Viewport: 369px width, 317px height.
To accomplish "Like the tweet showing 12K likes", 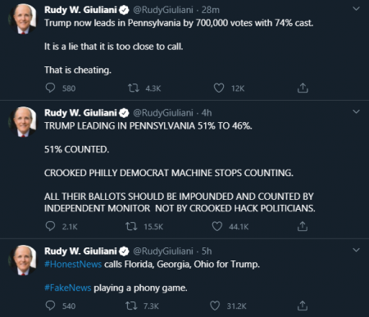I will click(x=219, y=88).
